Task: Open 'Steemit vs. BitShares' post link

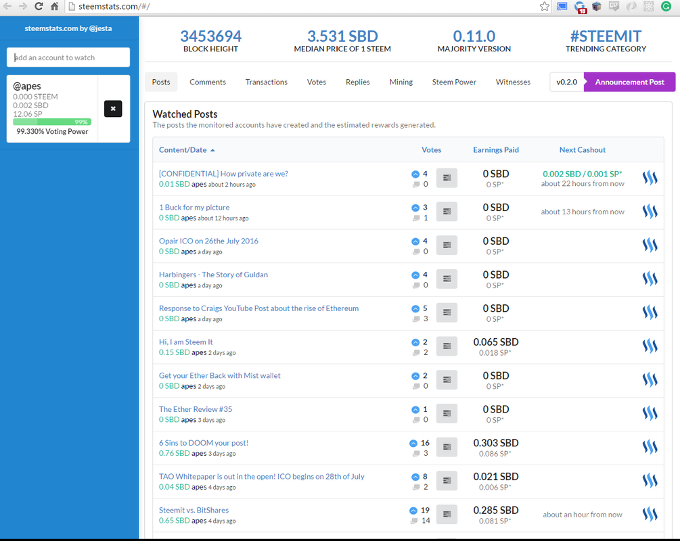Action: [194, 510]
